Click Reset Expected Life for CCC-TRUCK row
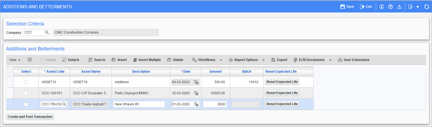 pos(282,104)
